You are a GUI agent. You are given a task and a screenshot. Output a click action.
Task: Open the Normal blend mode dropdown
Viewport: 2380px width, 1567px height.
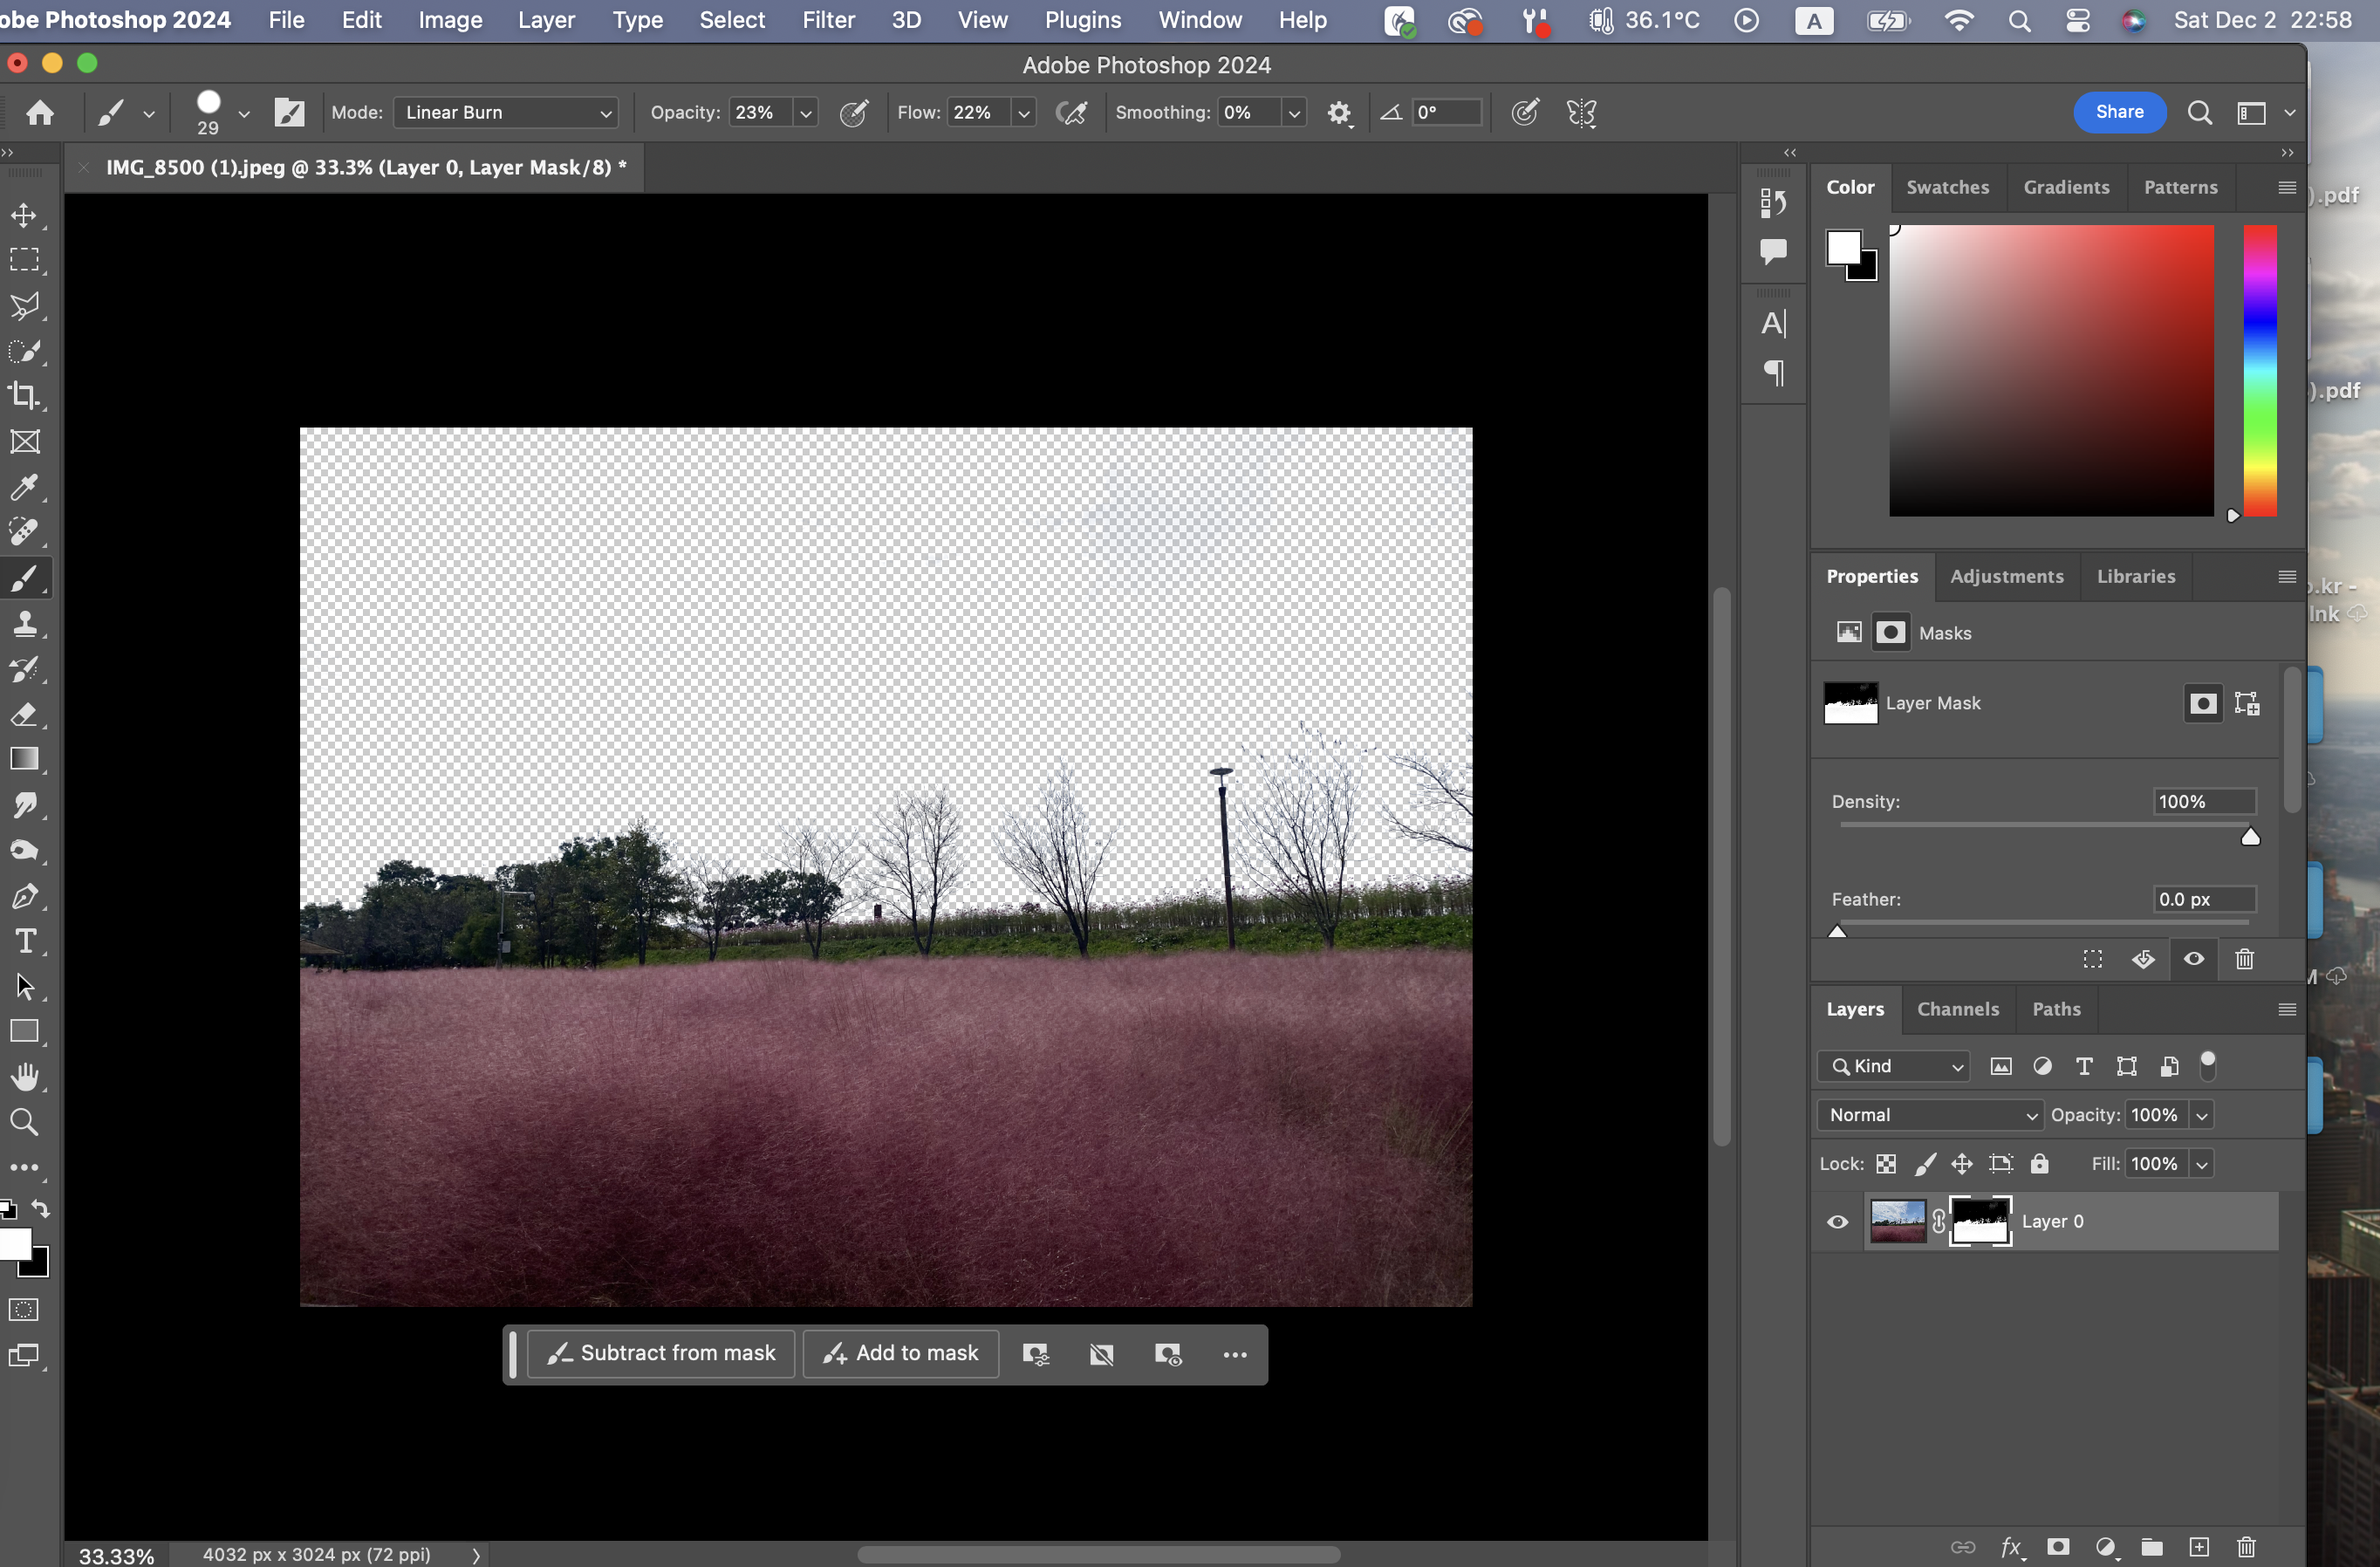[1930, 1115]
